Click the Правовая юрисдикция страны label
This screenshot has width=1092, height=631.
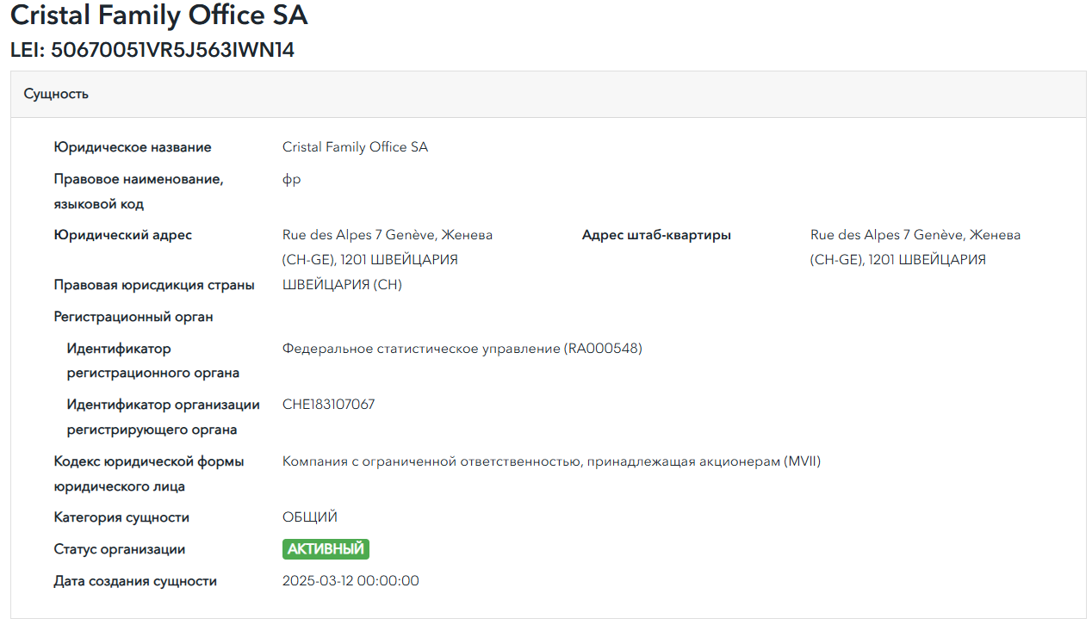(x=154, y=285)
